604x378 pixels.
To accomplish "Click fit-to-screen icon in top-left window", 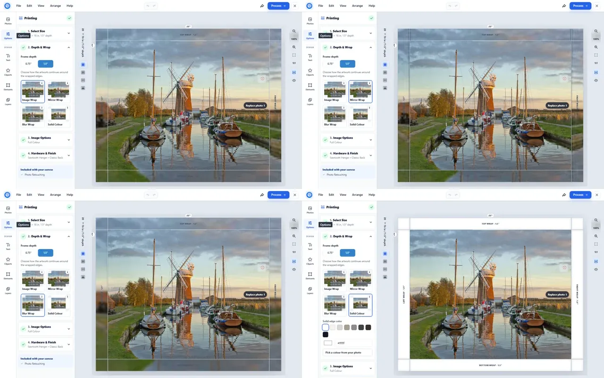I will tap(294, 55).
